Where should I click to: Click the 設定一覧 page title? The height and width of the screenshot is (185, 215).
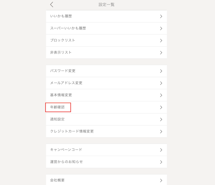tap(106, 5)
